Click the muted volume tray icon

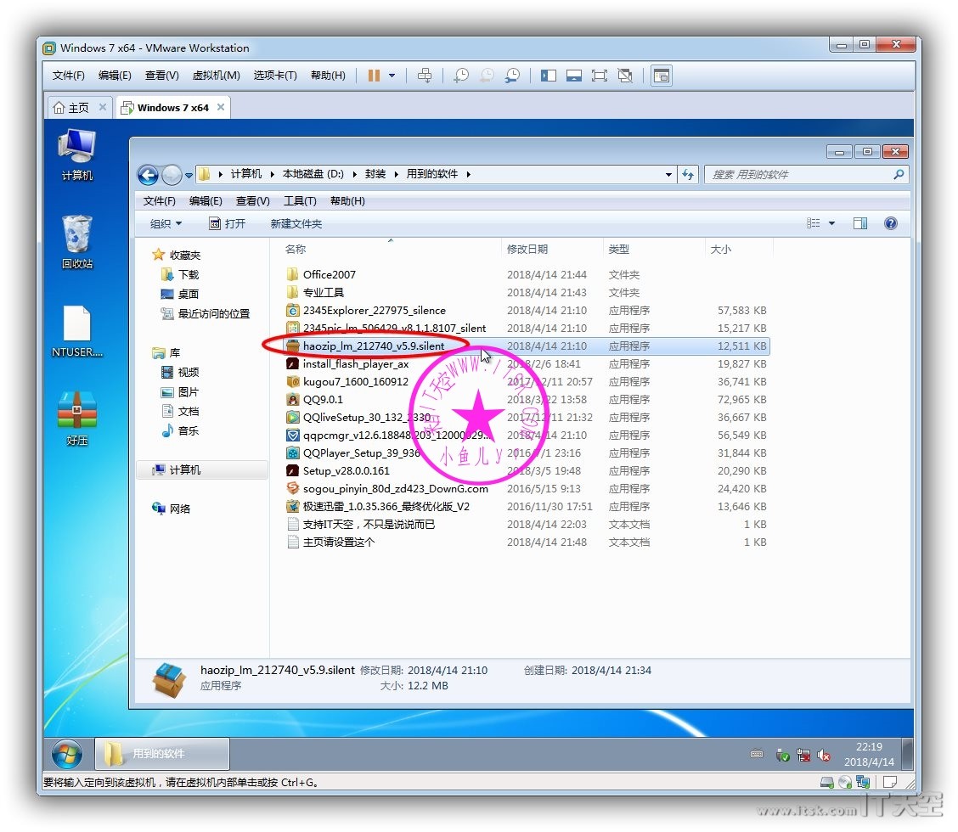pyautogui.click(x=823, y=755)
